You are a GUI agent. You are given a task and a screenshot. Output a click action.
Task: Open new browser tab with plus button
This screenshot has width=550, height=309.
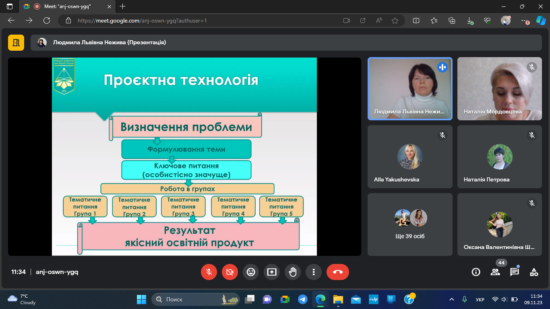123,6
